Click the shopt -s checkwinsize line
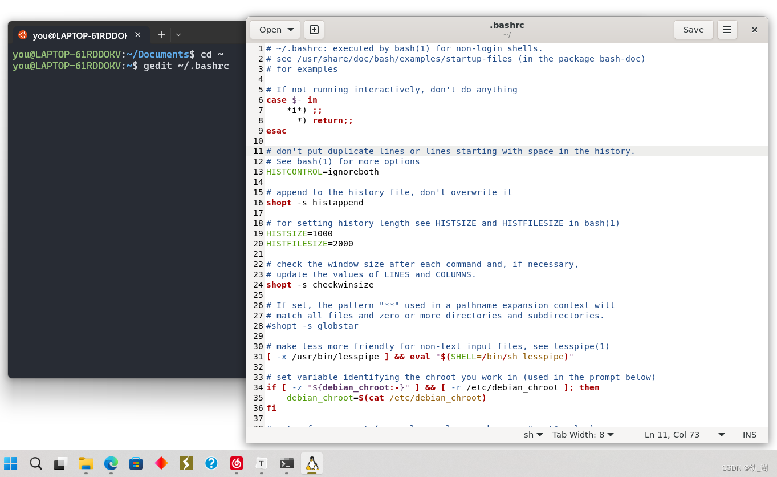This screenshot has width=777, height=477. [320, 285]
